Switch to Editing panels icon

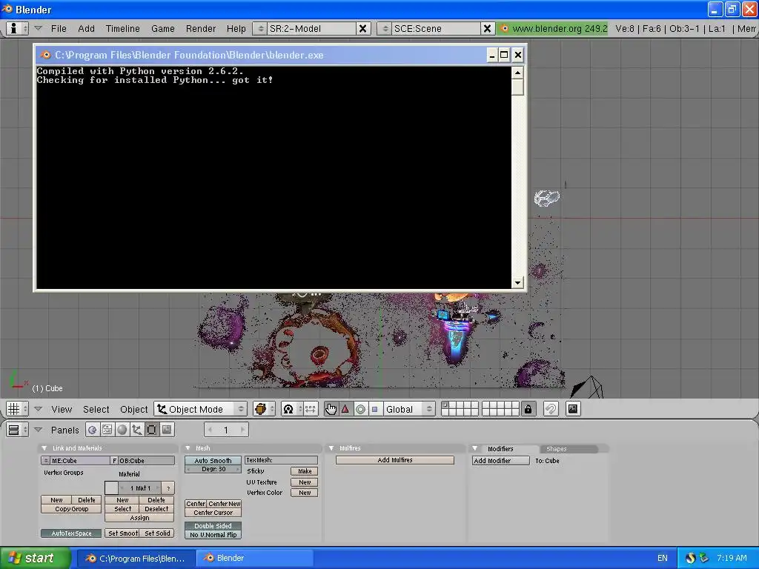[x=151, y=430]
